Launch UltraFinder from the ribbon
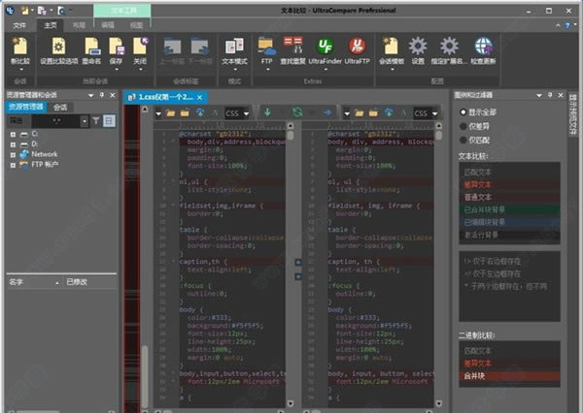This screenshot has width=583, height=413. (325, 46)
